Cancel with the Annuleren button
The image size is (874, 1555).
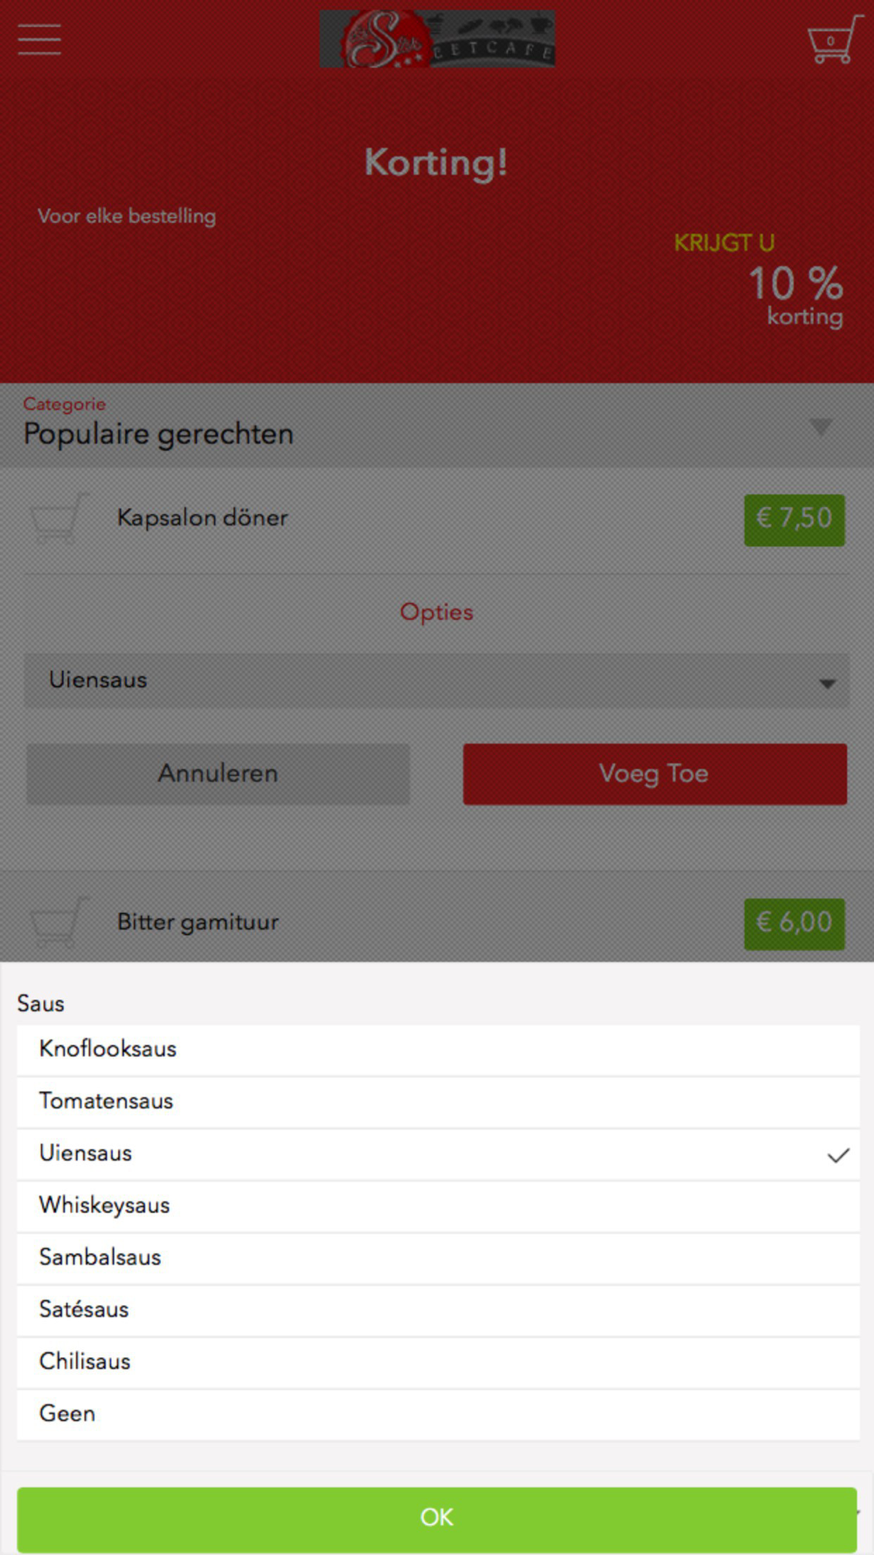point(218,774)
